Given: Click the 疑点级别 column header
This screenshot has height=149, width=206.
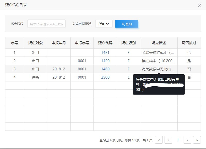Looking at the screenshot, I should (128, 43).
